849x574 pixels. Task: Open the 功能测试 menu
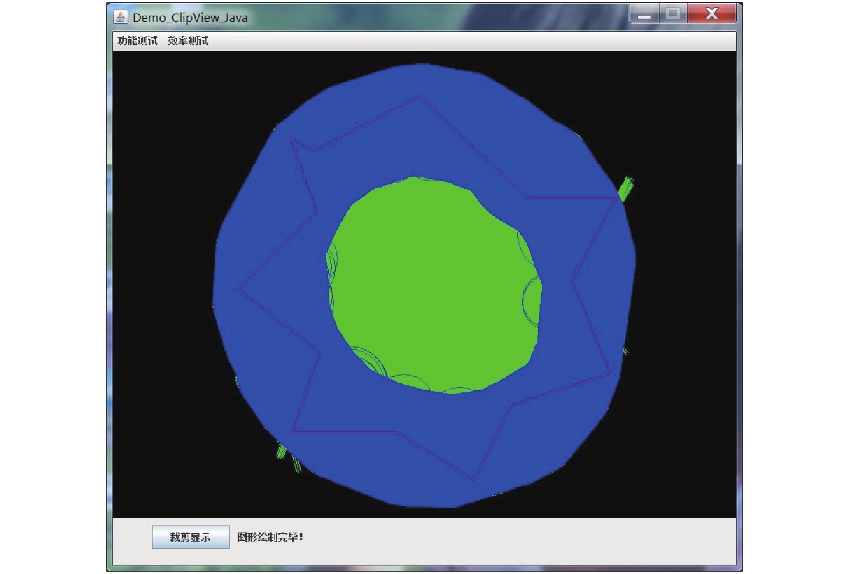click(137, 41)
